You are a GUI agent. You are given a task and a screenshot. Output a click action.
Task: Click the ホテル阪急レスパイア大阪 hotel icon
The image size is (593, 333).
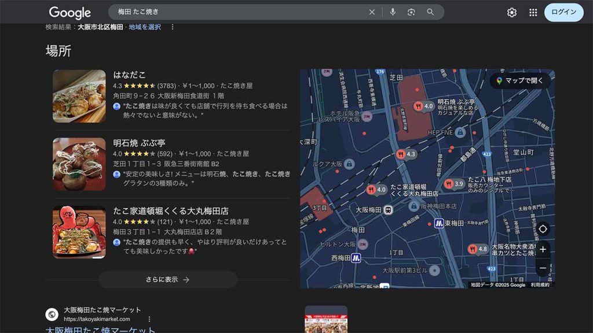coord(367,116)
